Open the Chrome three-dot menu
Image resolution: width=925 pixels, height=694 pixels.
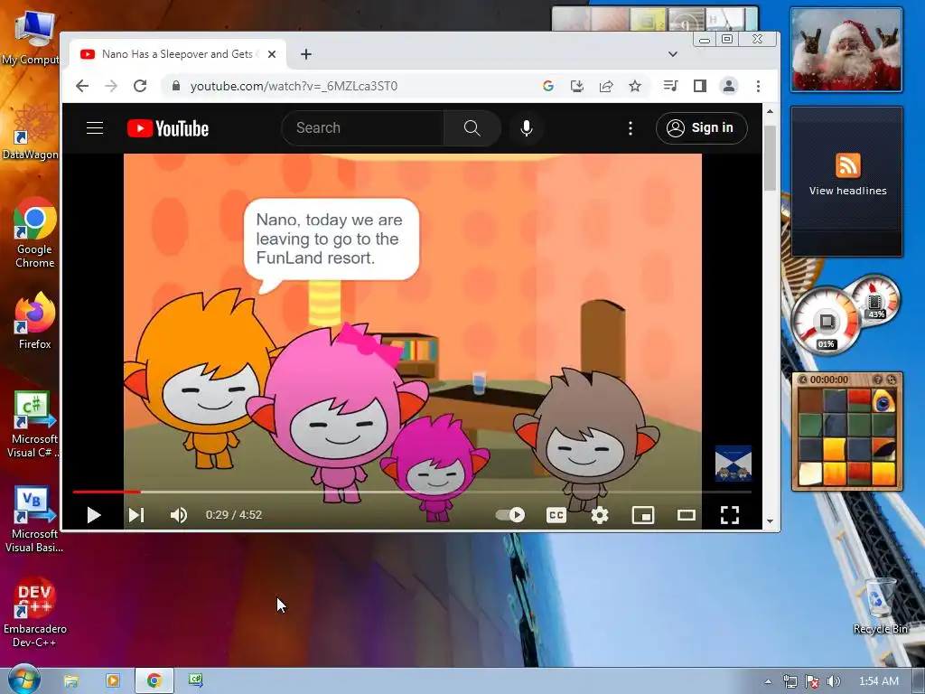(758, 86)
